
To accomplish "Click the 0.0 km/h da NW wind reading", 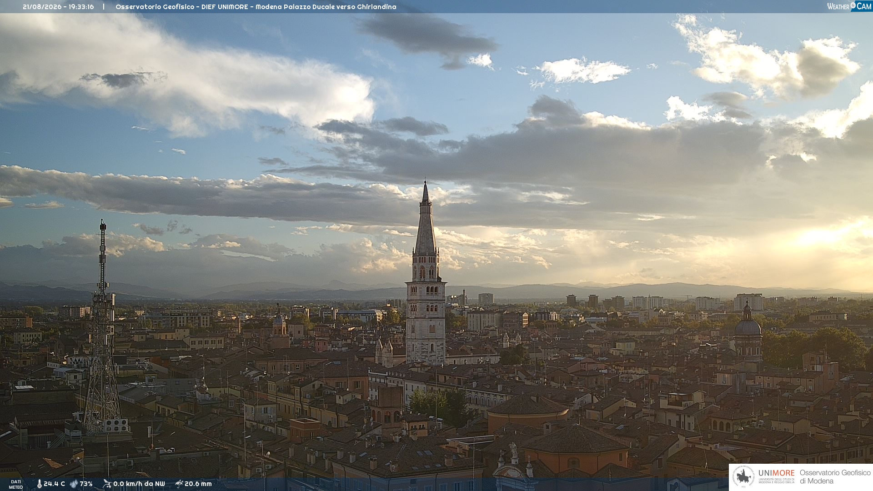I will pos(139,484).
